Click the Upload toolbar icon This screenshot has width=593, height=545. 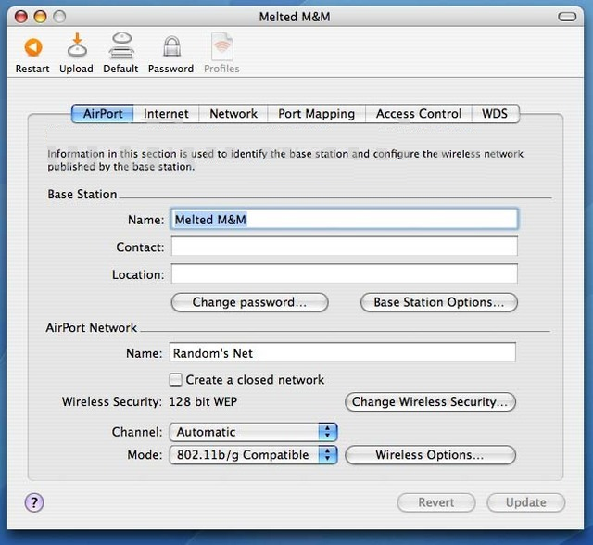pos(77,45)
